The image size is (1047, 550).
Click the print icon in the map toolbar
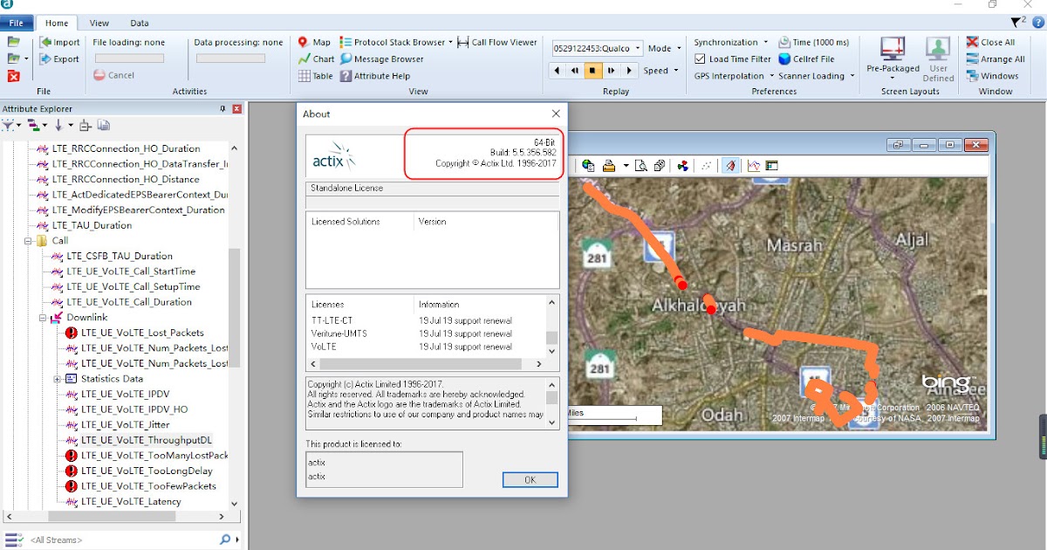pos(609,166)
